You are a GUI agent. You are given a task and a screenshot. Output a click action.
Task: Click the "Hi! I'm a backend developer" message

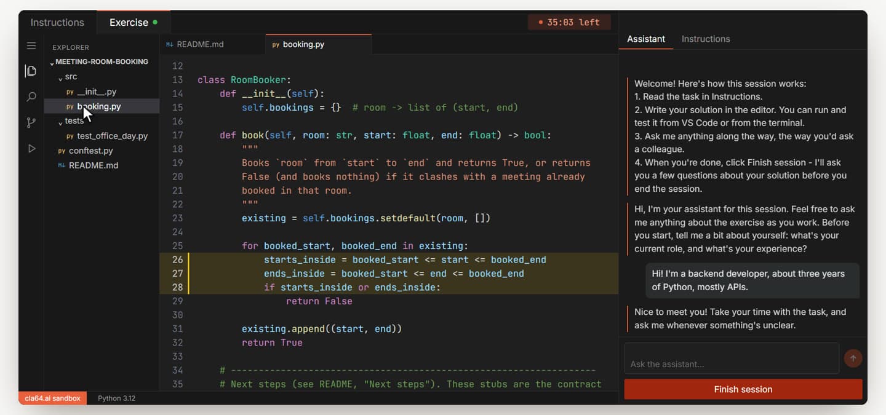coord(752,280)
